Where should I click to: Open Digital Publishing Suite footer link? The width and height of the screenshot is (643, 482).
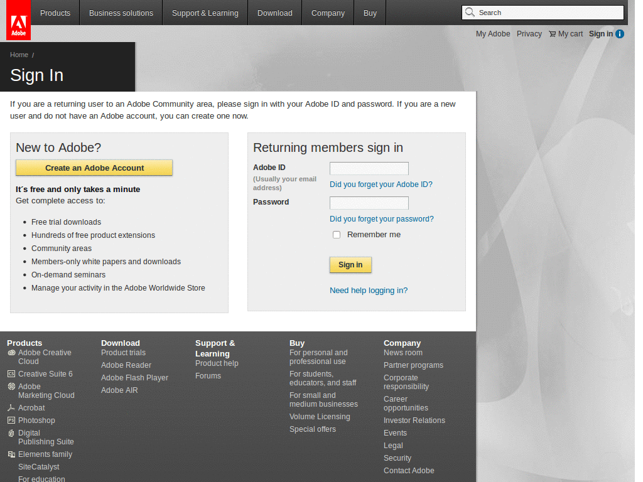(x=46, y=437)
